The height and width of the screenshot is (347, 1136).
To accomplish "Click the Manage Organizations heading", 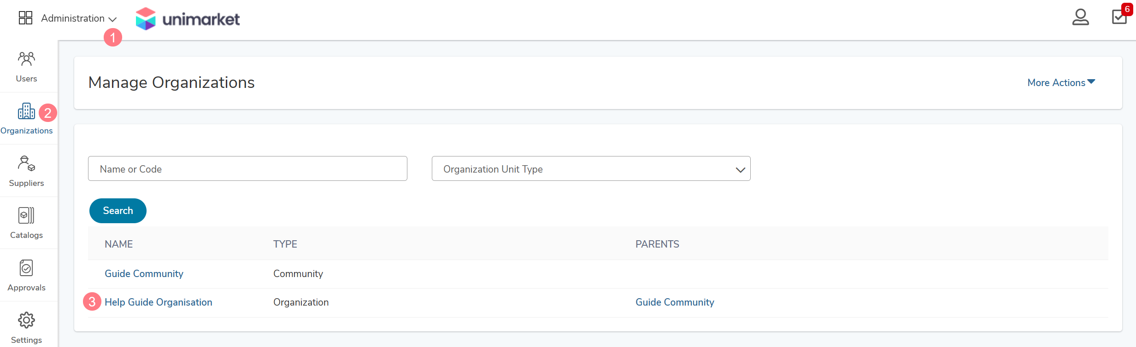I will pyautogui.click(x=171, y=82).
